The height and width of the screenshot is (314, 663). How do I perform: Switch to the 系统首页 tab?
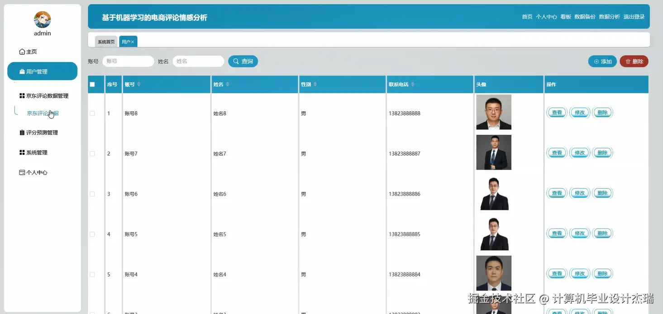click(106, 42)
